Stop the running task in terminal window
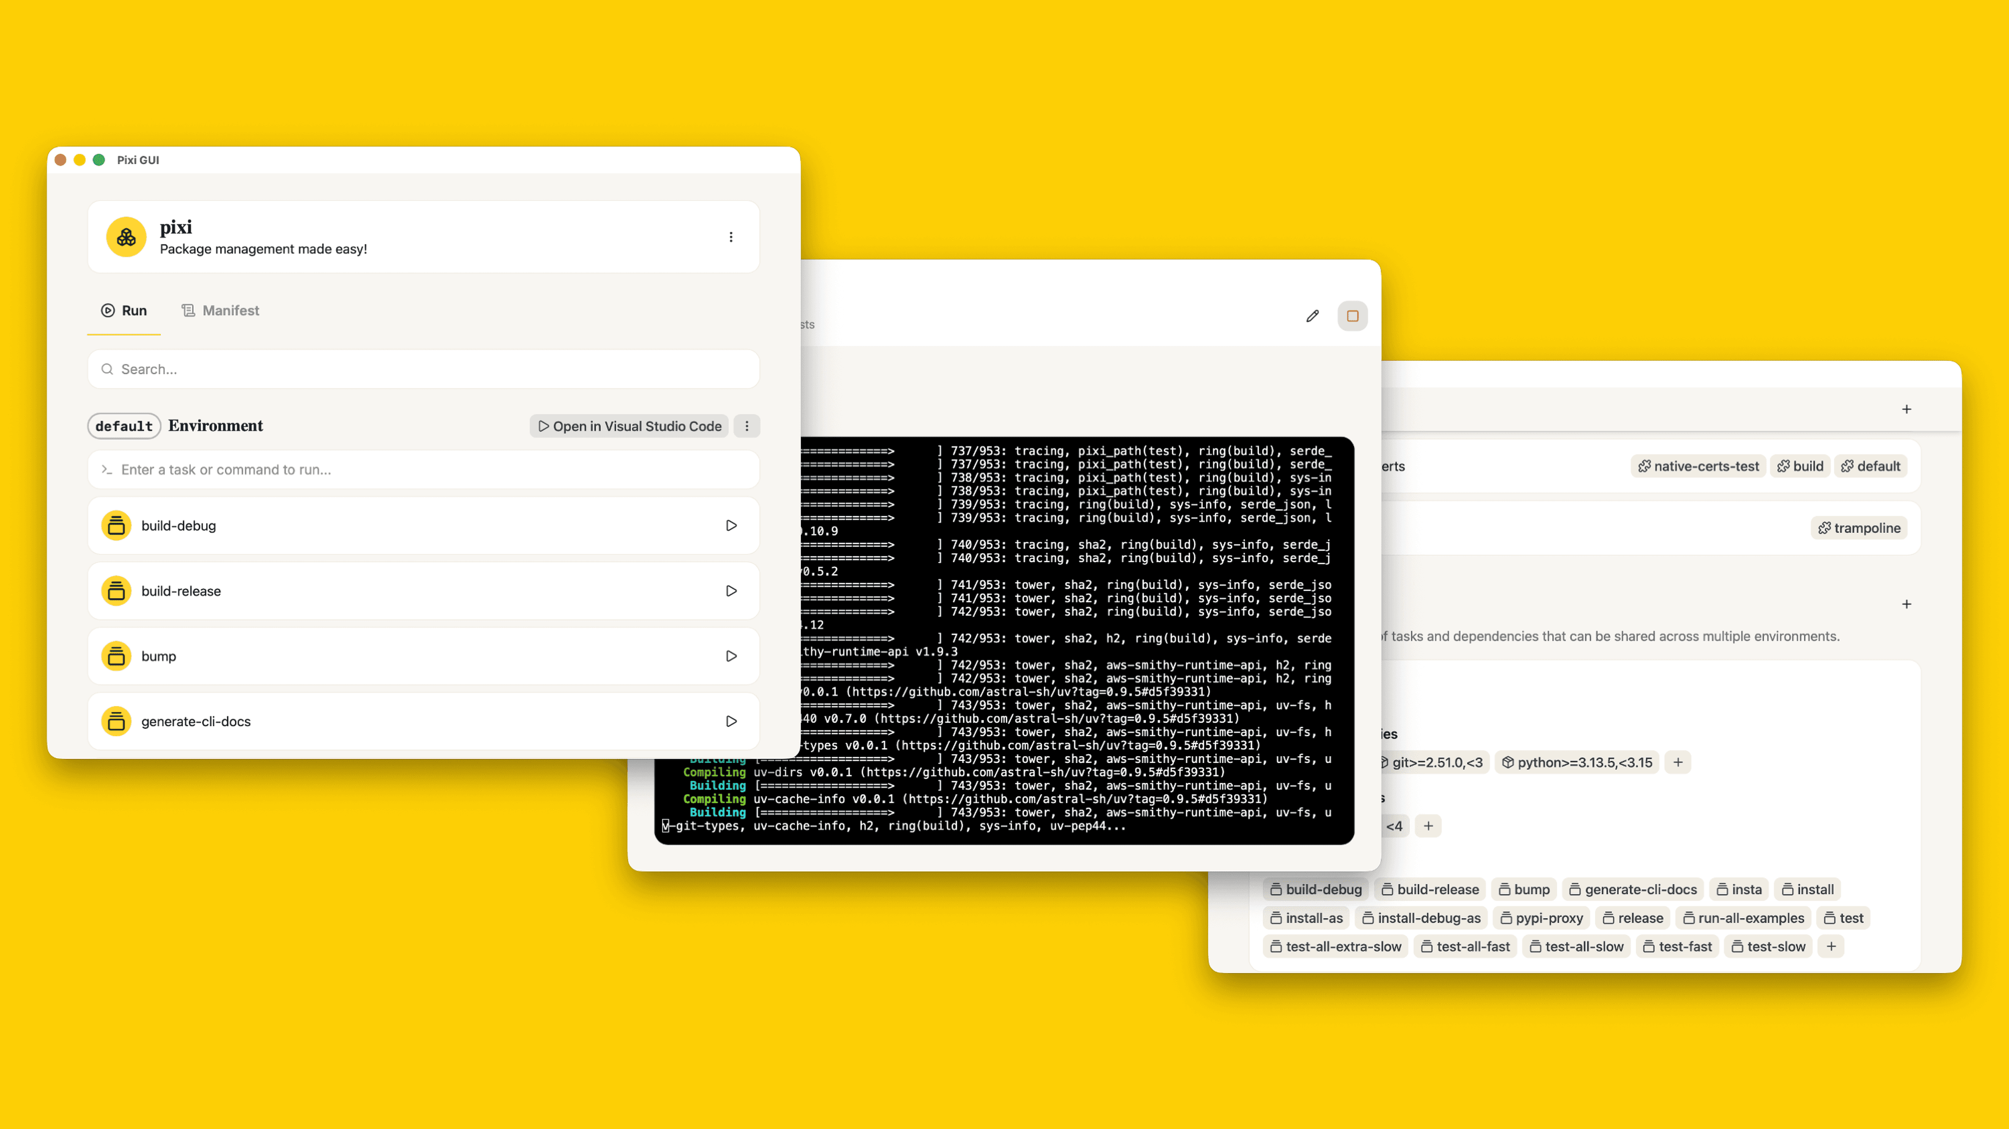Screen dimensions: 2009x1129 1352,316
